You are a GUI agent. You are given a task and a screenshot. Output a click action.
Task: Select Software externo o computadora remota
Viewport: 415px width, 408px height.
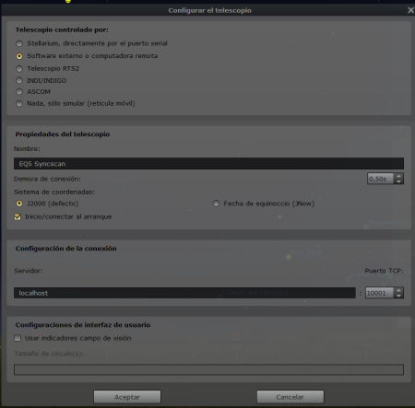[x=19, y=56]
